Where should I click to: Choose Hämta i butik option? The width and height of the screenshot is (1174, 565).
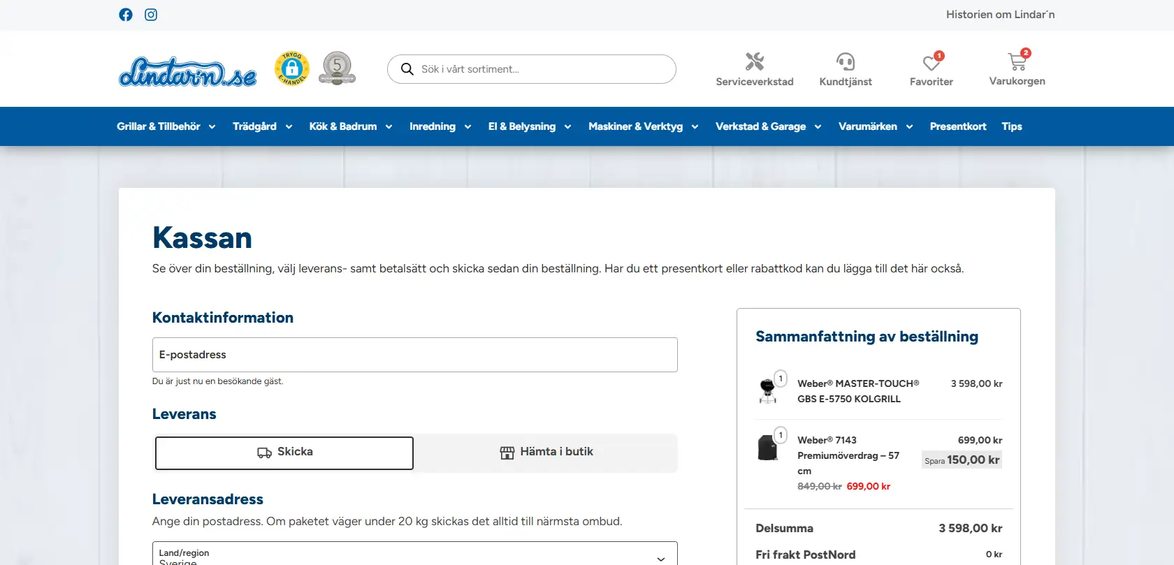pos(546,453)
